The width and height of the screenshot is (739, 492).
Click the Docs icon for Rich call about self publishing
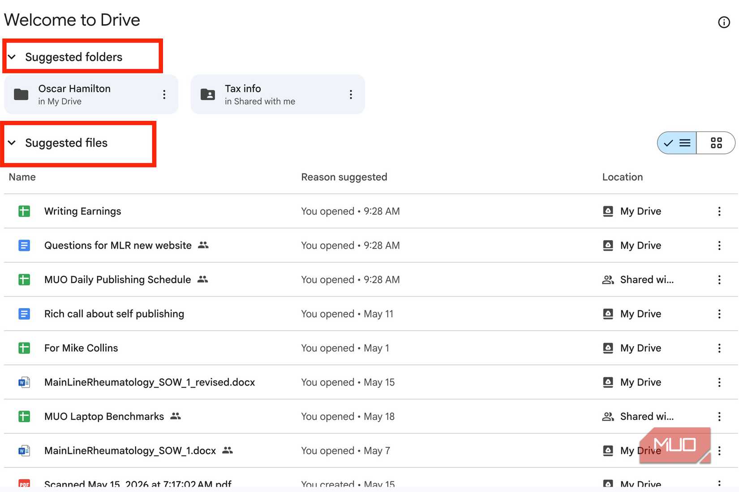(24, 314)
